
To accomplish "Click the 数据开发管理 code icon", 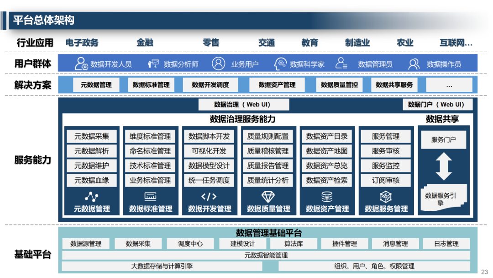I will coord(210,197).
